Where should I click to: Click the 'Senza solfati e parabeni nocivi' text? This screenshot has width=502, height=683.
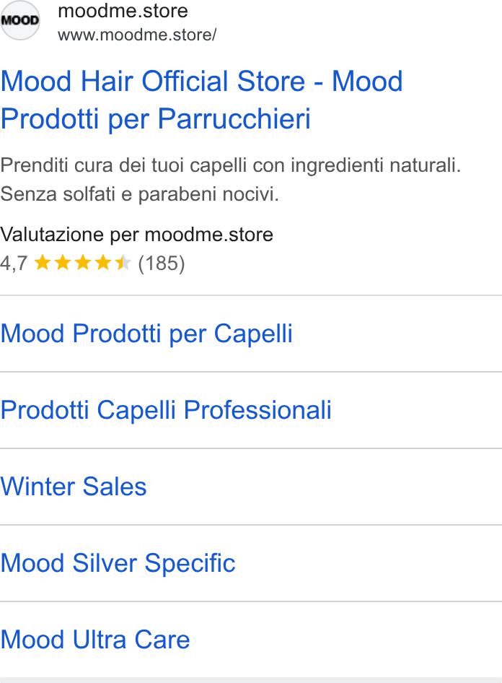[x=139, y=193]
